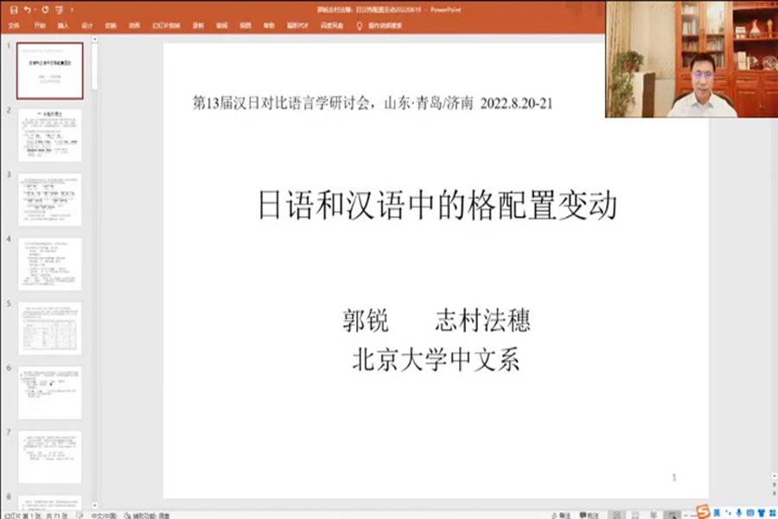Undo the last action
Viewport: 778px width, 519px height.
27,10
